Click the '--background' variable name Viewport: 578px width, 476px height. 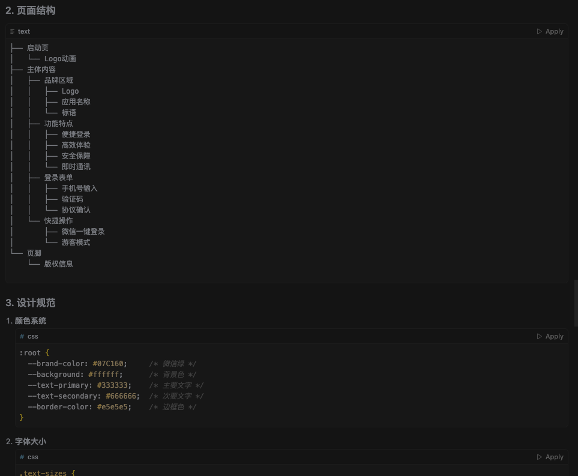[x=54, y=374]
